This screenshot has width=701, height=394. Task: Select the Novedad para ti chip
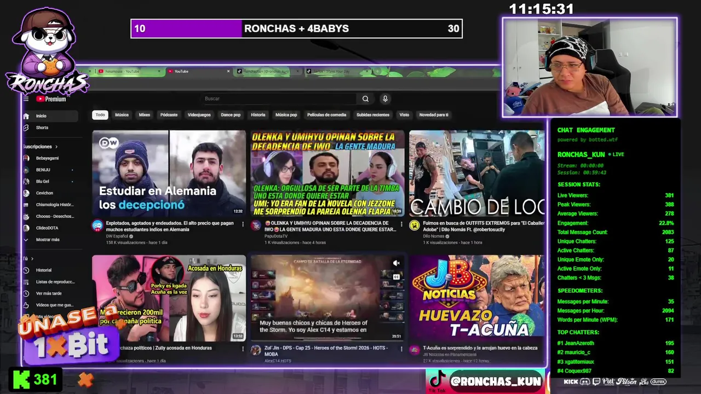pyautogui.click(x=434, y=115)
